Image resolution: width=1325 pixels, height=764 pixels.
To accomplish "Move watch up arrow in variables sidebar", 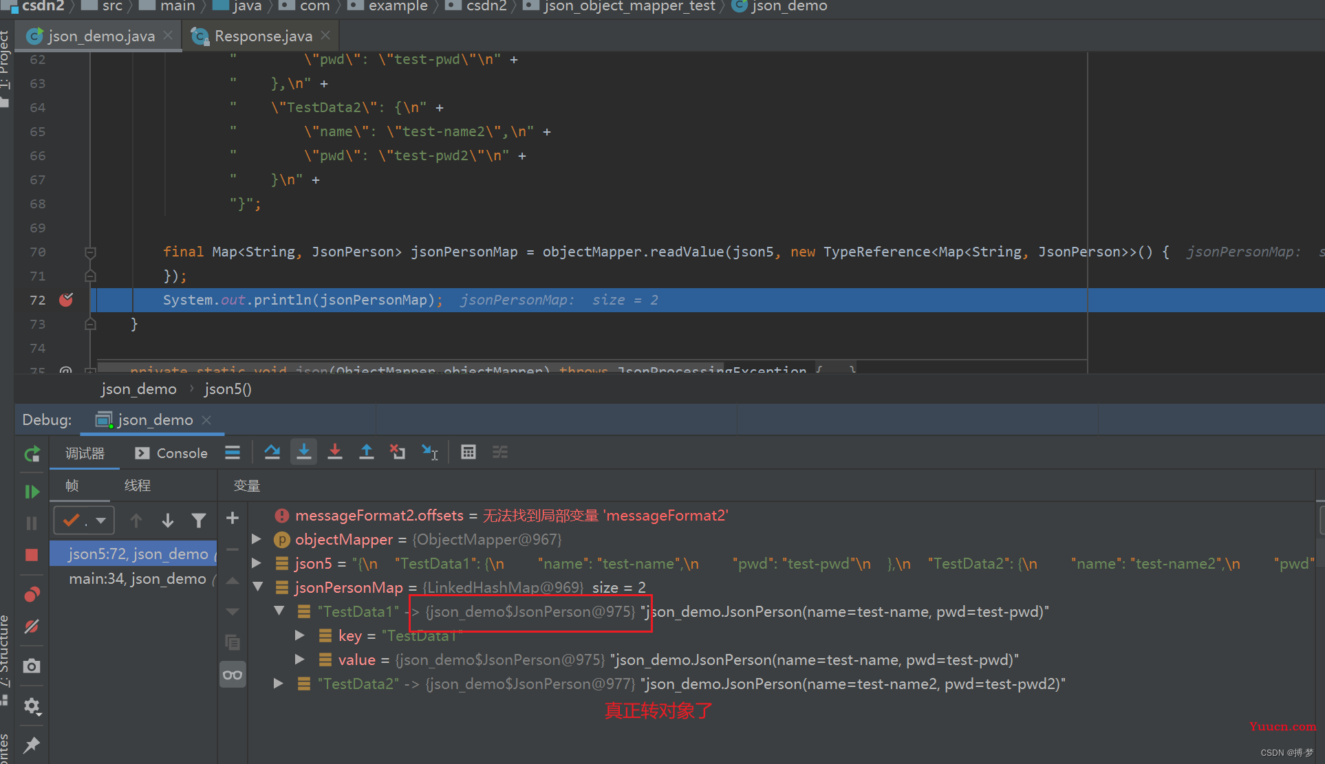I will (233, 581).
